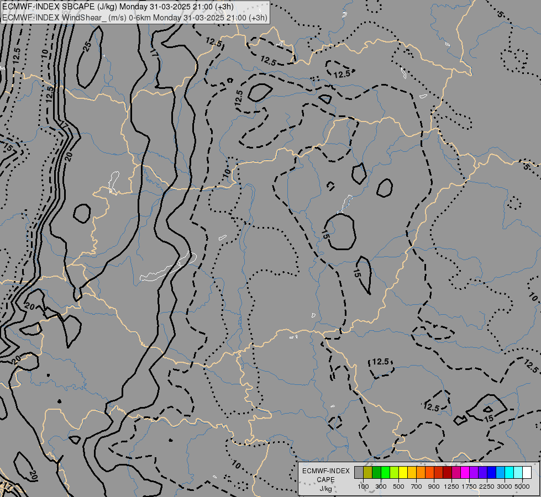The width and height of the screenshot is (541, 497).
Task: Select the pure yellow legend swatch
Action: coord(403,473)
